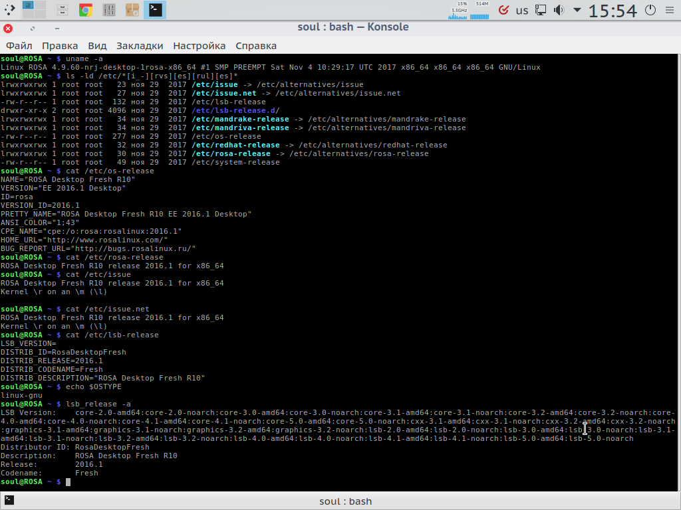Screen dimensions: 681x510
Task: Click the 'echo $OSTYPE' command
Action: 94,387
